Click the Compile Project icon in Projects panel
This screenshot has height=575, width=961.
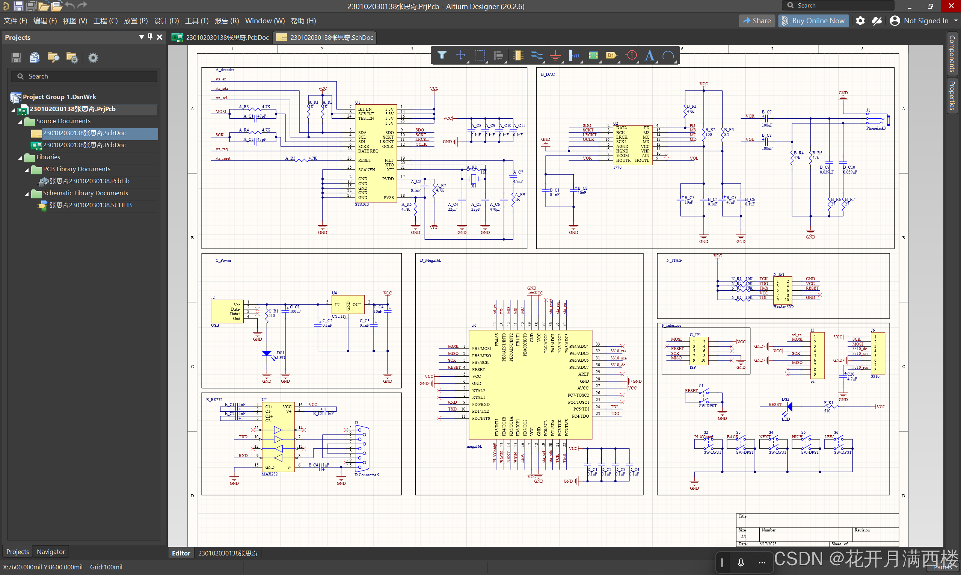(x=35, y=58)
